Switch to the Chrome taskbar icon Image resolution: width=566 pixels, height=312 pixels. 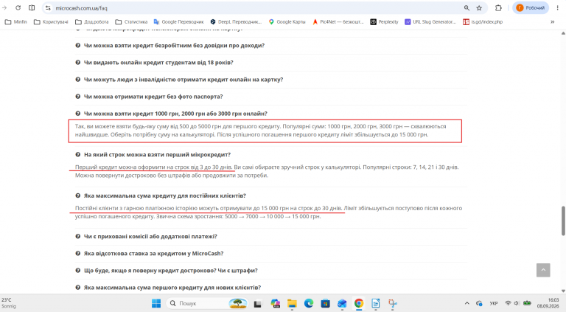coord(359,304)
